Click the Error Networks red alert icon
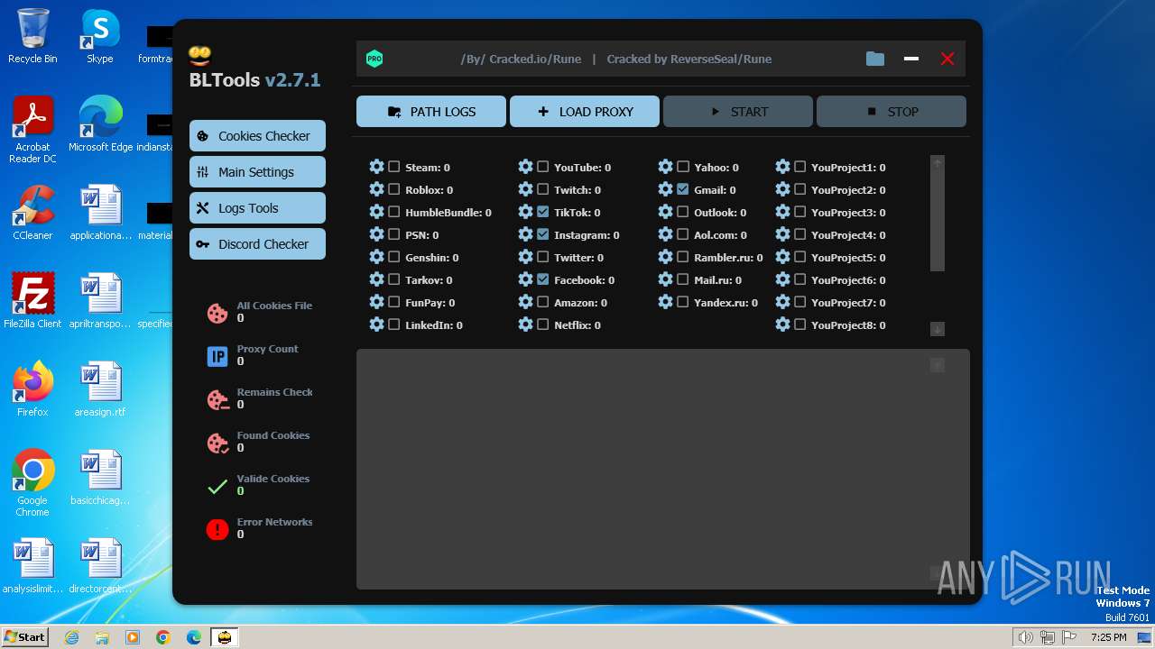 [217, 529]
